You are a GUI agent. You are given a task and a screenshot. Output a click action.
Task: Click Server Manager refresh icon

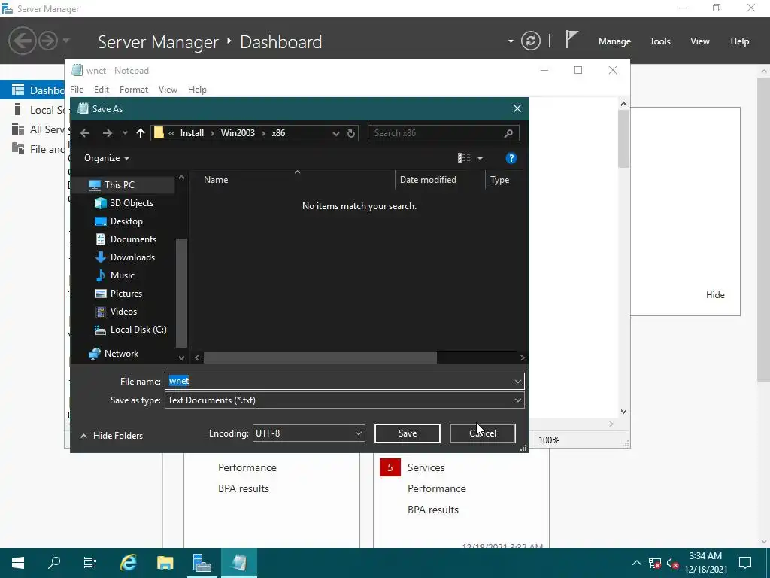531,41
